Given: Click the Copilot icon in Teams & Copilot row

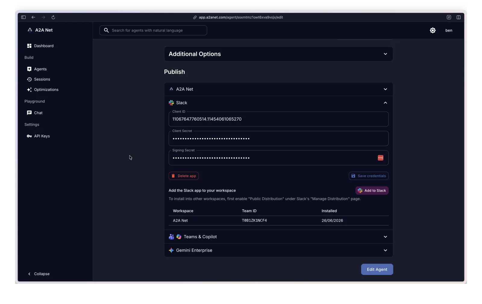Looking at the screenshot, I should point(179,237).
